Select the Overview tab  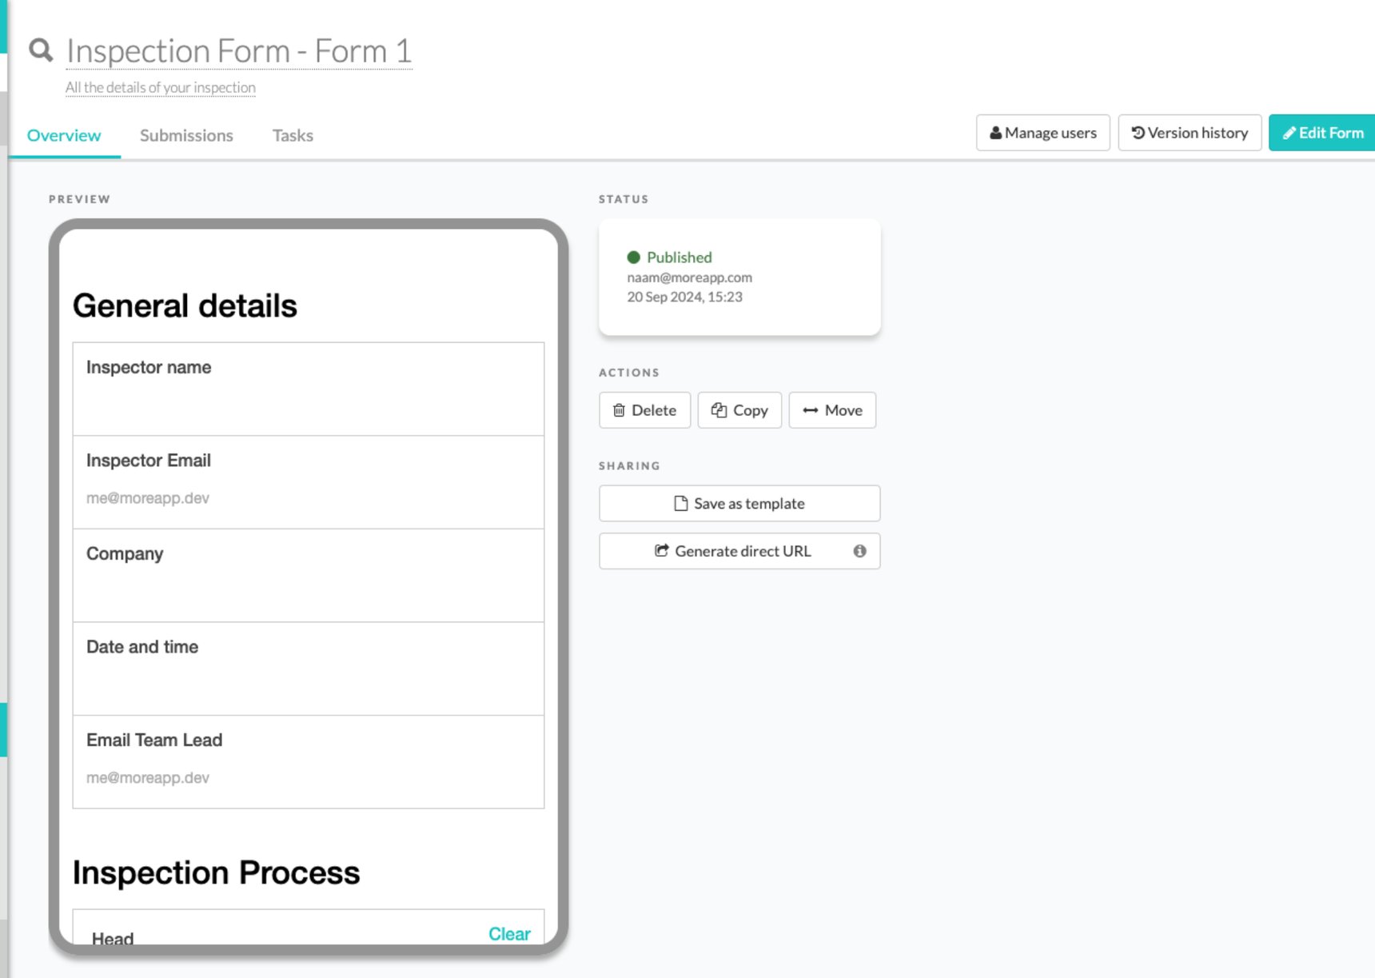coord(63,135)
